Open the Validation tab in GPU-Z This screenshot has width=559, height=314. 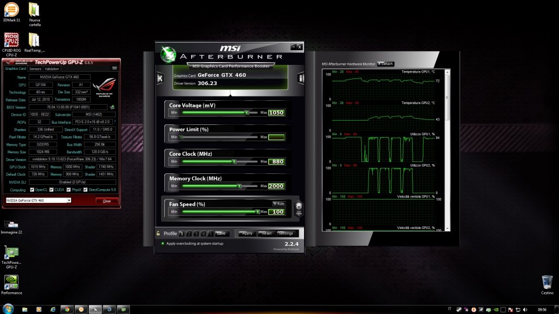tap(52, 69)
